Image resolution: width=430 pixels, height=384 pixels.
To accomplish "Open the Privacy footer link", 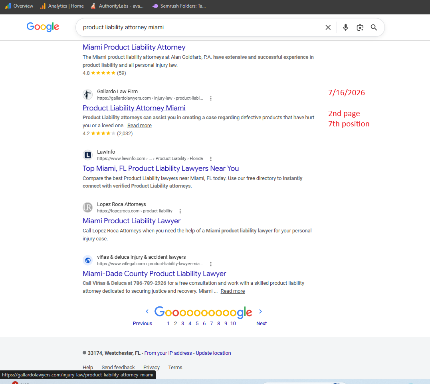I will point(151,368).
